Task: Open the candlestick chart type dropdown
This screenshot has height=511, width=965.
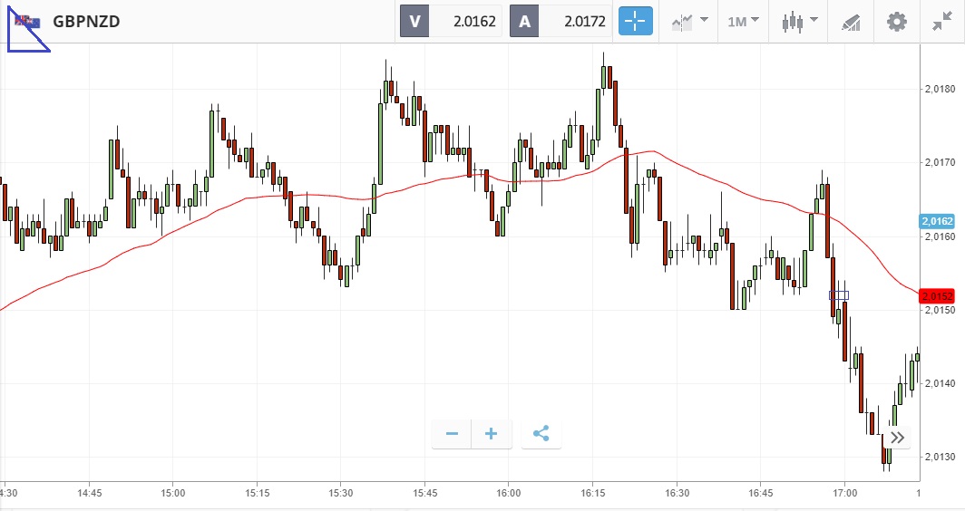Action: [x=799, y=22]
